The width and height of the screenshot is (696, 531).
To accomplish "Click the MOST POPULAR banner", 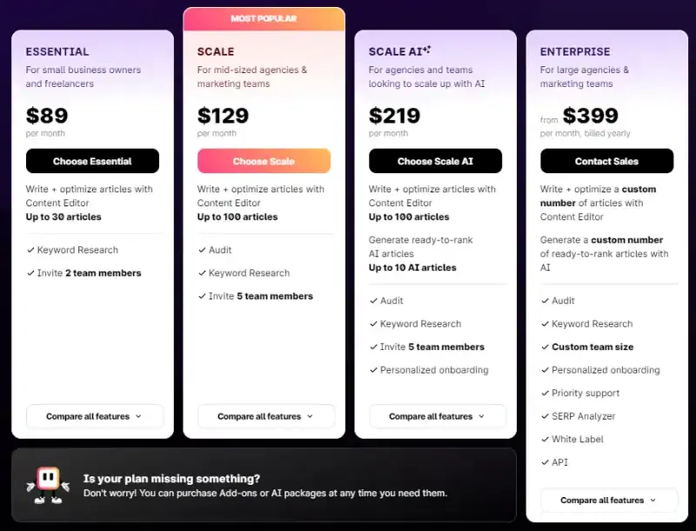I will point(264,18).
